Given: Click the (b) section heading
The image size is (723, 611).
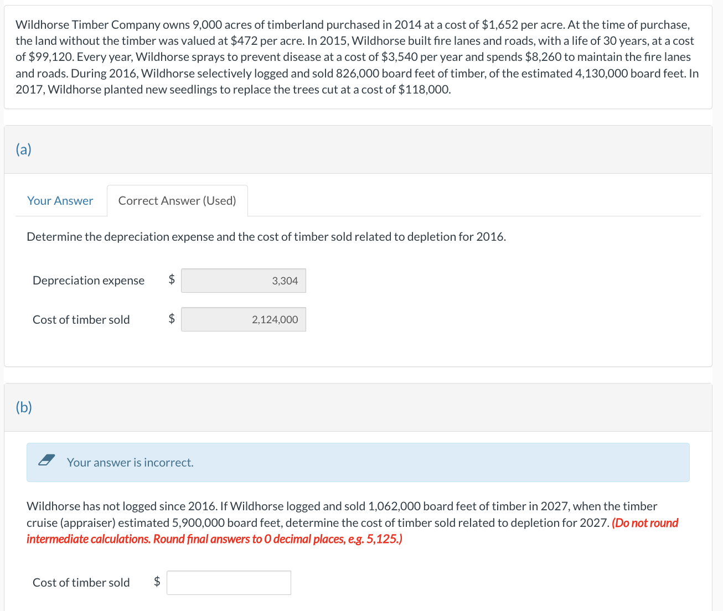Looking at the screenshot, I should [24, 407].
